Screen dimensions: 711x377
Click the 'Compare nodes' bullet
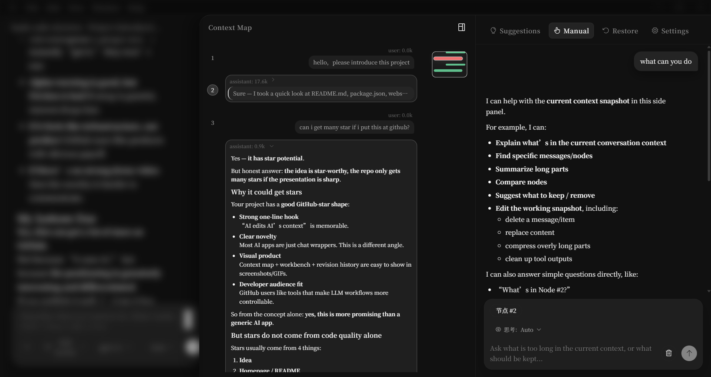(x=521, y=182)
